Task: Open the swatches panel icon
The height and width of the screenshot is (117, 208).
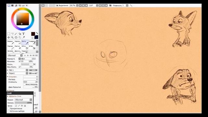Action: [23, 6]
